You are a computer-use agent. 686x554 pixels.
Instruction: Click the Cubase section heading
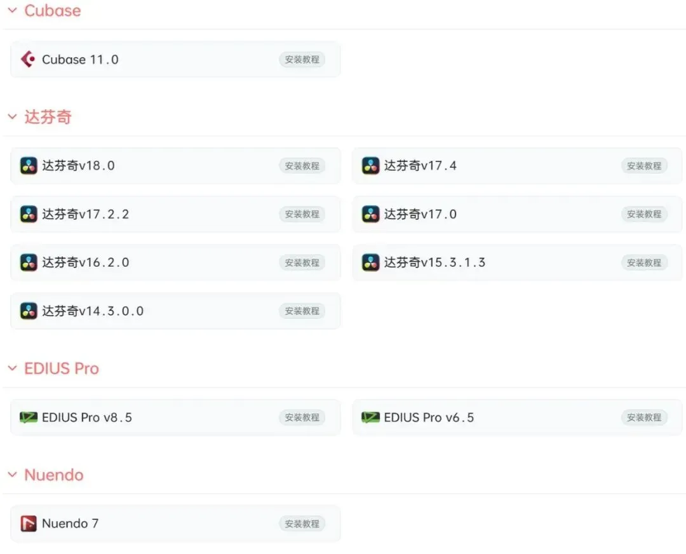coord(53,10)
